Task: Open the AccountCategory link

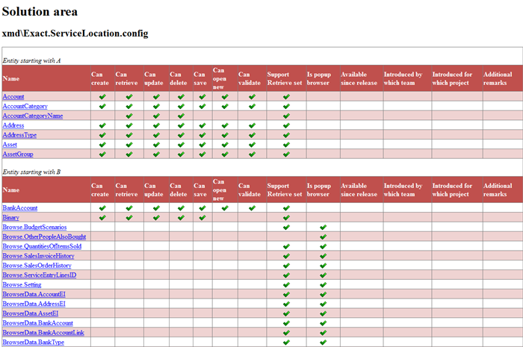Action: pos(25,106)
